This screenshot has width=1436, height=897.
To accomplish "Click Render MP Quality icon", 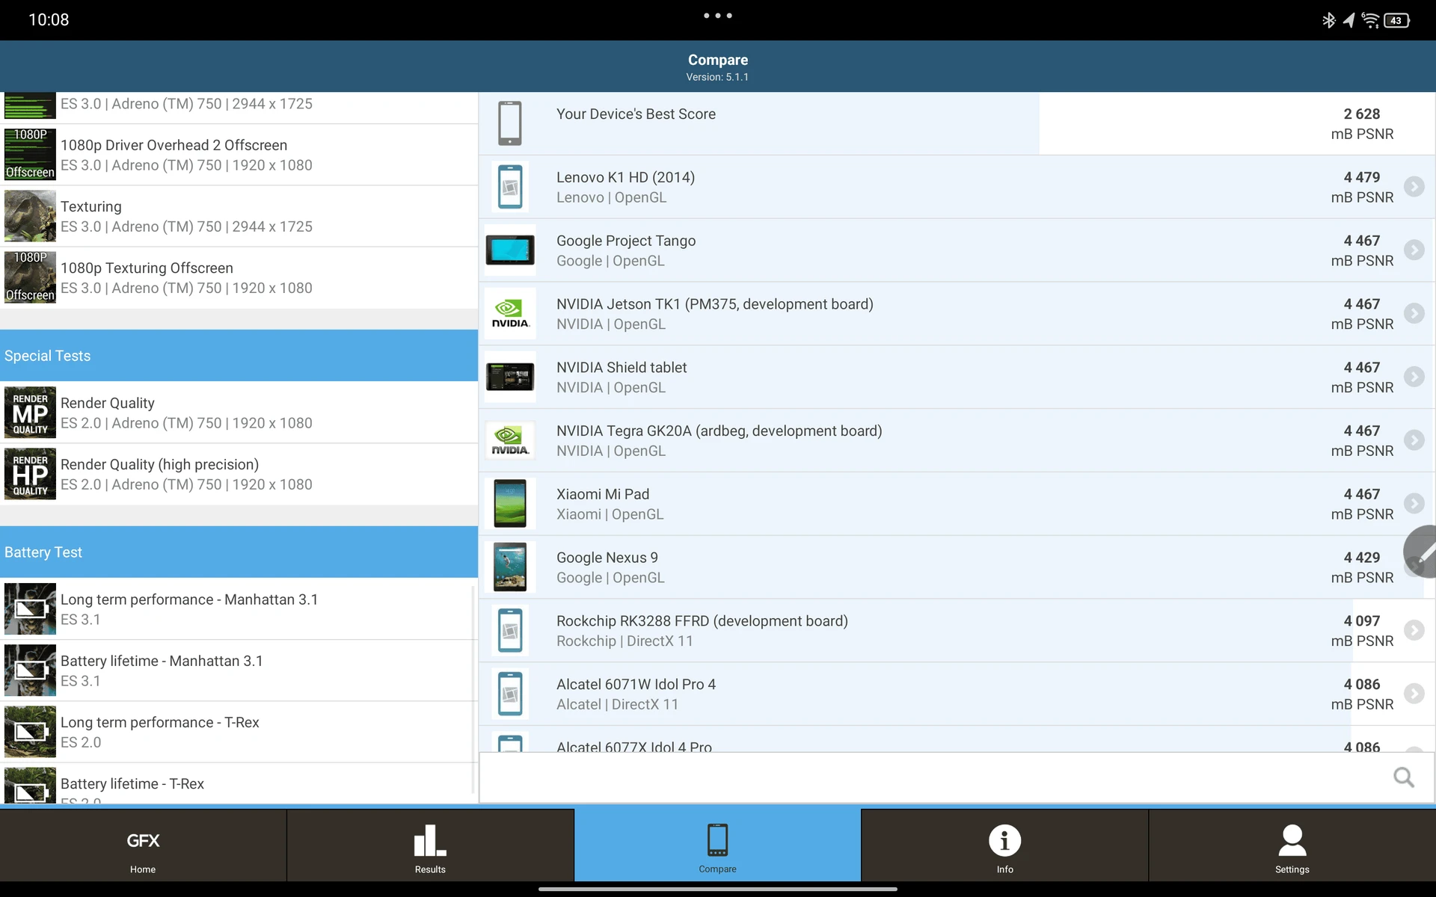I will (x=30, y=413).
